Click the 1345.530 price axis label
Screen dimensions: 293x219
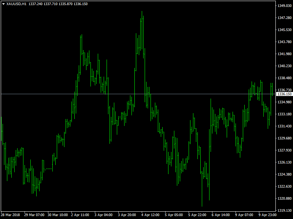[x=285, y=30]
